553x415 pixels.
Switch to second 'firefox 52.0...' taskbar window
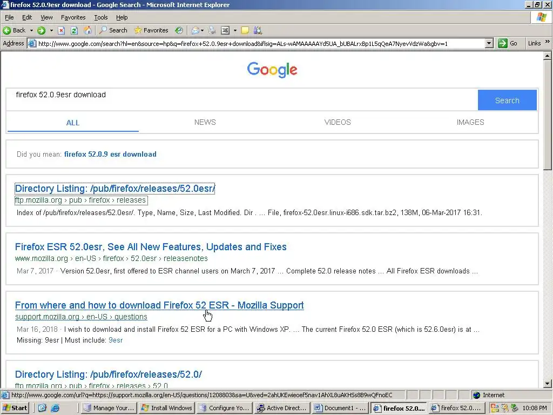[x=456, y=408]
